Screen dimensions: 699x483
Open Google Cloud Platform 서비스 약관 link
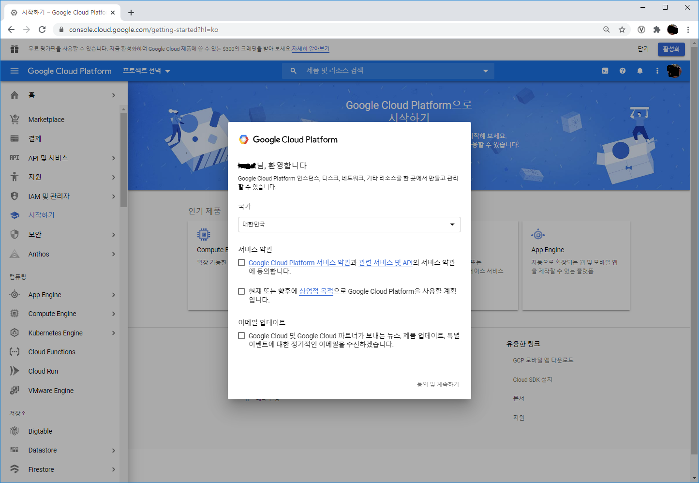pos(299,262)
